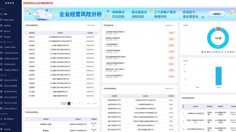Open the 首页 home icon in sidebar
Image resolution: width=236 pixels, height=132 pixels.
click(x=1, y=14)
